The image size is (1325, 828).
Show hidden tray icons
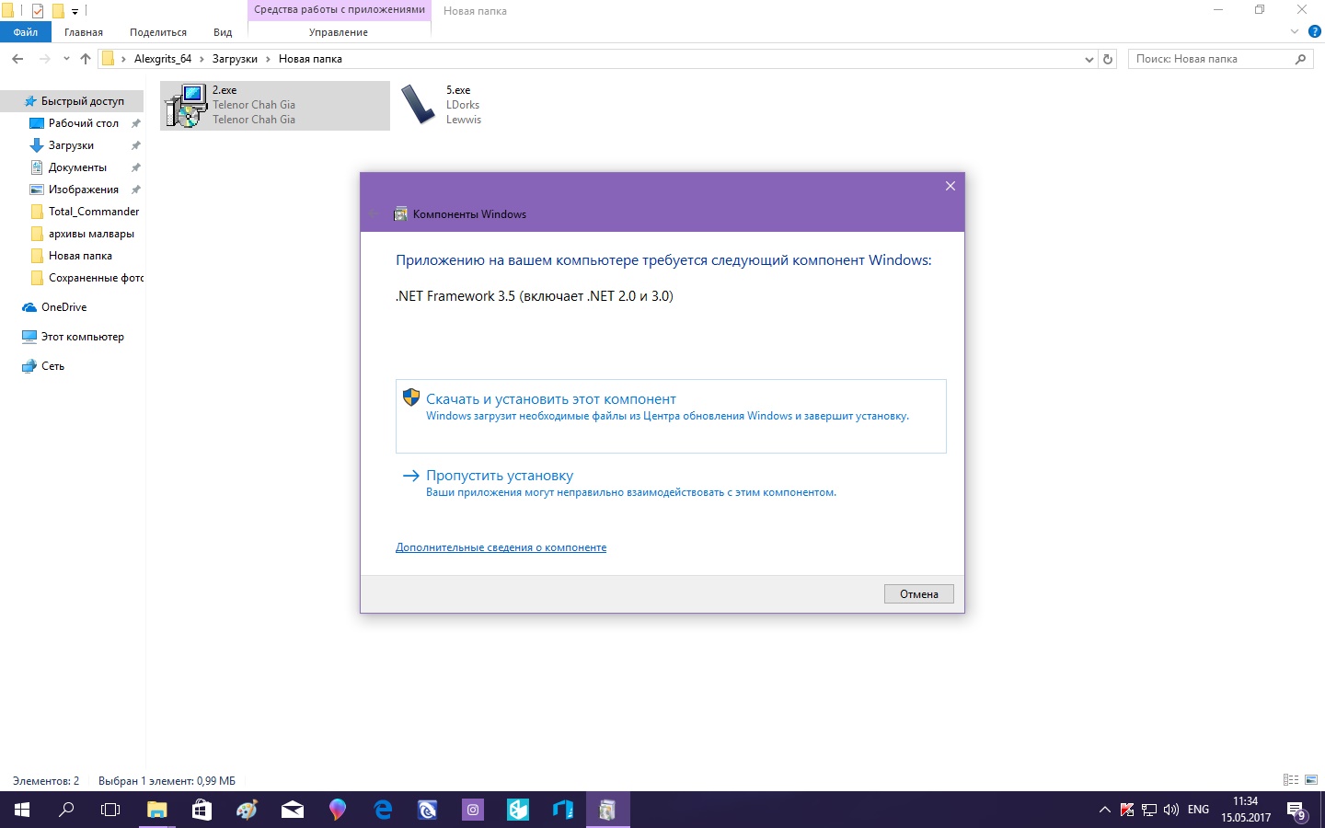[1105, 810]
